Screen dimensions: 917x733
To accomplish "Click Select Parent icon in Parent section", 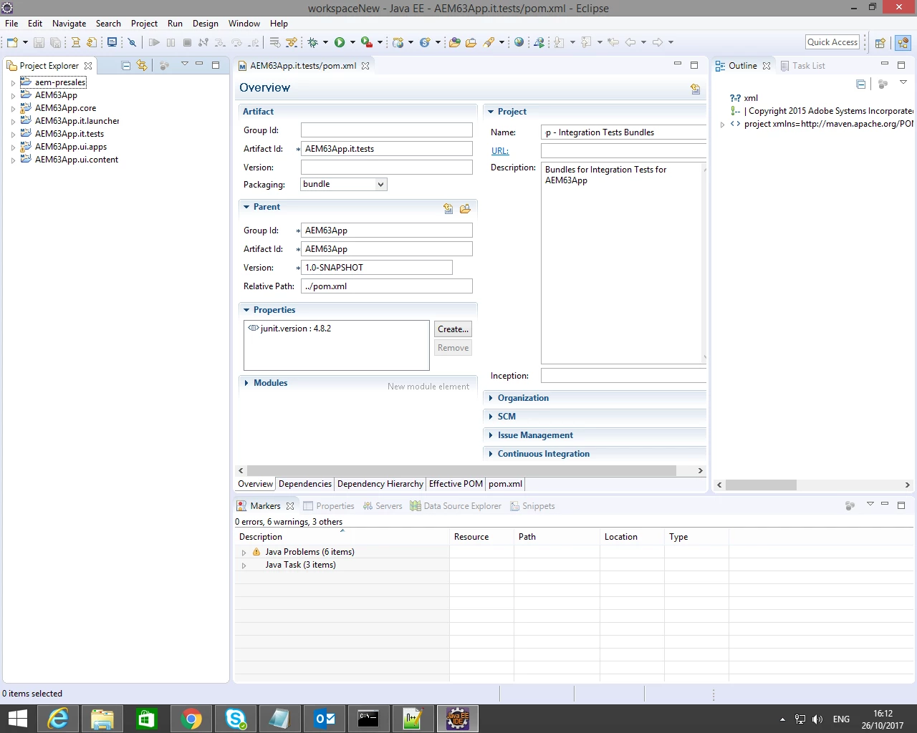I will click(x=448, y=208).
